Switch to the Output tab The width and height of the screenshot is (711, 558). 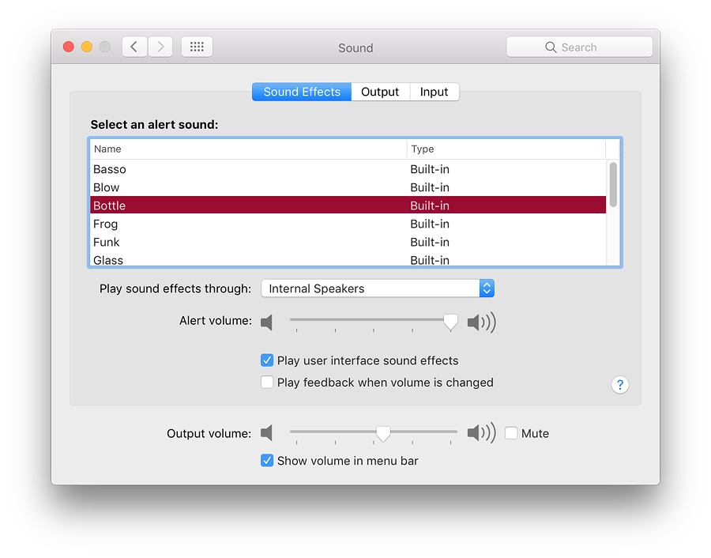pyautogui.click(x=380, y=92)
